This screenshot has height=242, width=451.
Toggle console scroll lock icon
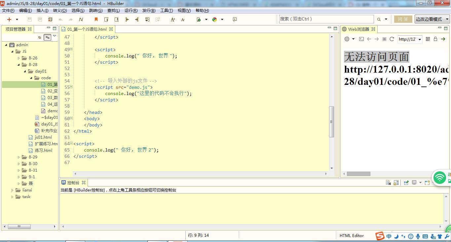(x=396, y=183)
